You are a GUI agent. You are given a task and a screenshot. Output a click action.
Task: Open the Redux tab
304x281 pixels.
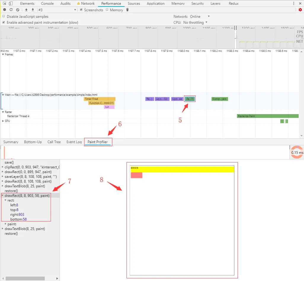[233, 4]
